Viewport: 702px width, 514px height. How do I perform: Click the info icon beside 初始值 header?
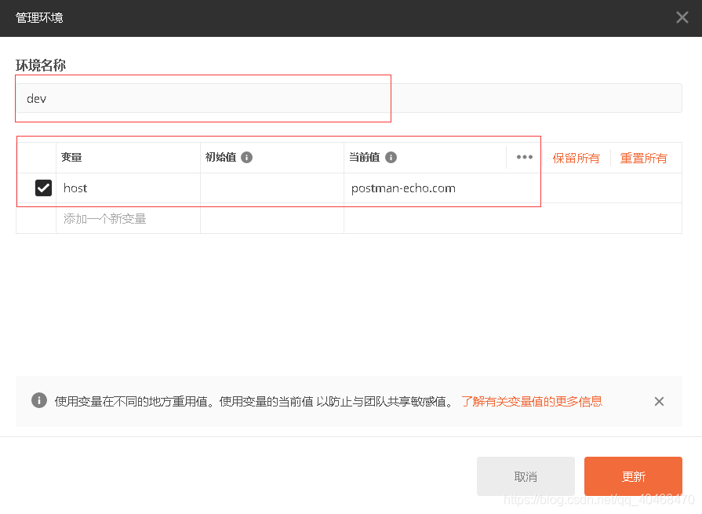(246, 157)
